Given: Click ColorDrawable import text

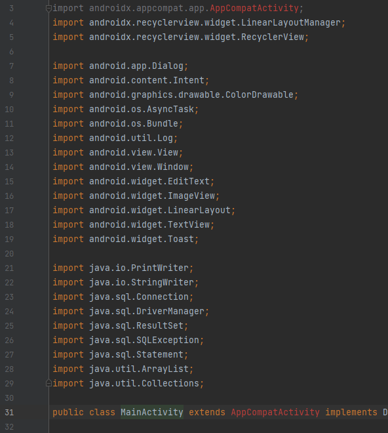Looking at the screenshot, I should (x=259, y=94).
